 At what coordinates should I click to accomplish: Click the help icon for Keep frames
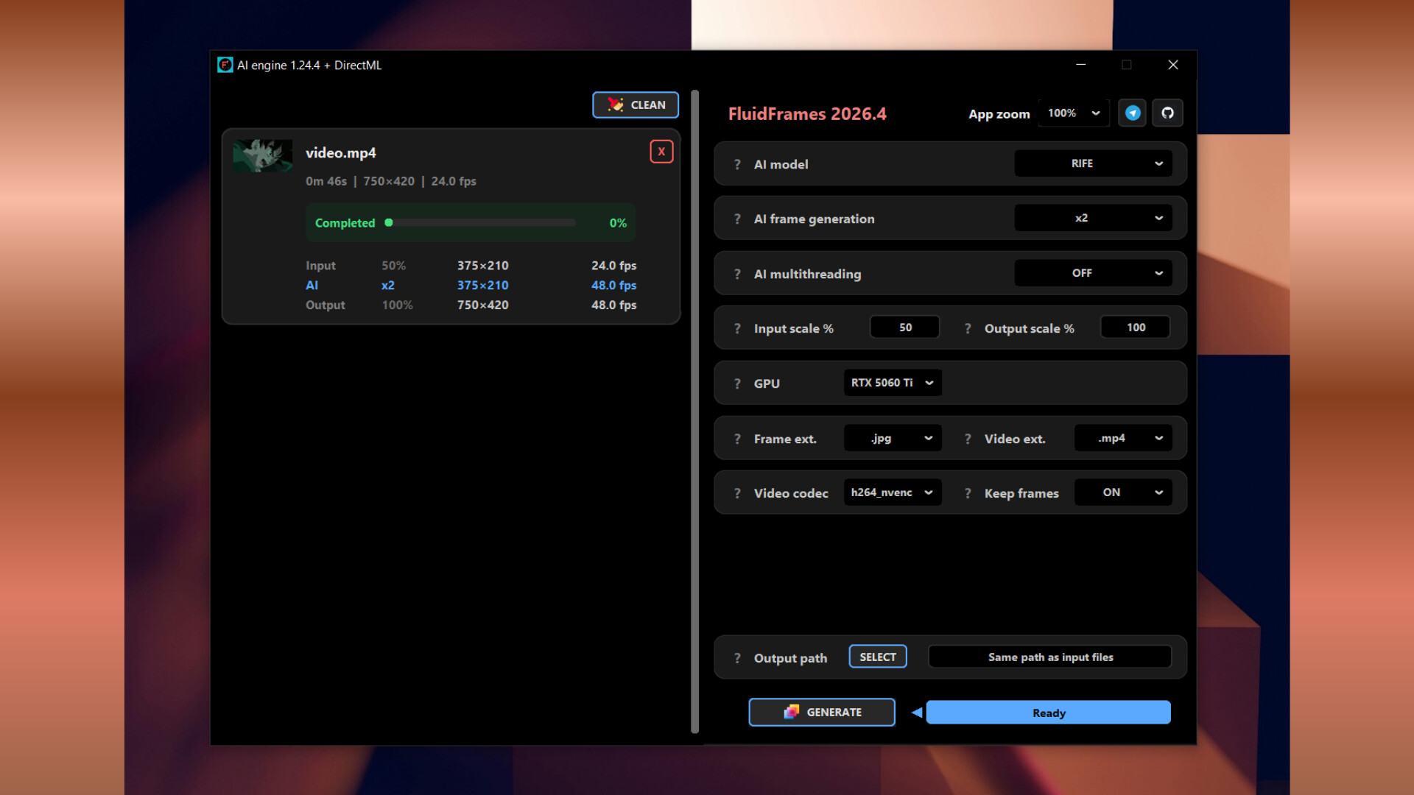pos(968,493)
